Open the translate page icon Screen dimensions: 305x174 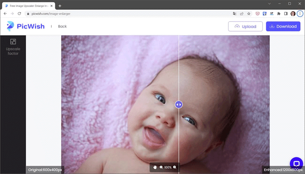click(235, 14)
